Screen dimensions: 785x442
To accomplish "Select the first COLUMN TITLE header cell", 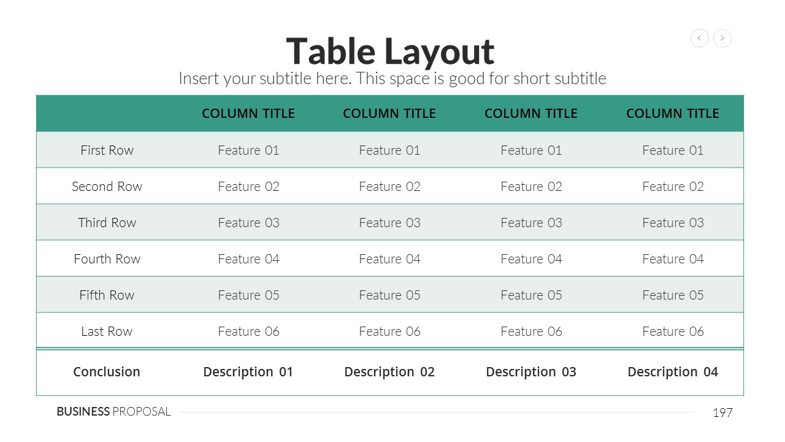I will (248, 114).
